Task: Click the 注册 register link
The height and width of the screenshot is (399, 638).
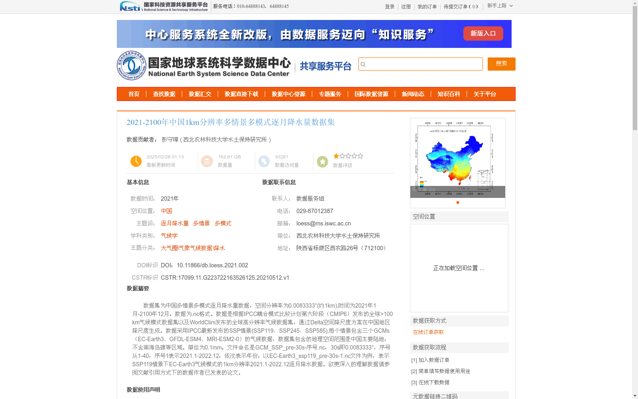Action: point(406,7)
